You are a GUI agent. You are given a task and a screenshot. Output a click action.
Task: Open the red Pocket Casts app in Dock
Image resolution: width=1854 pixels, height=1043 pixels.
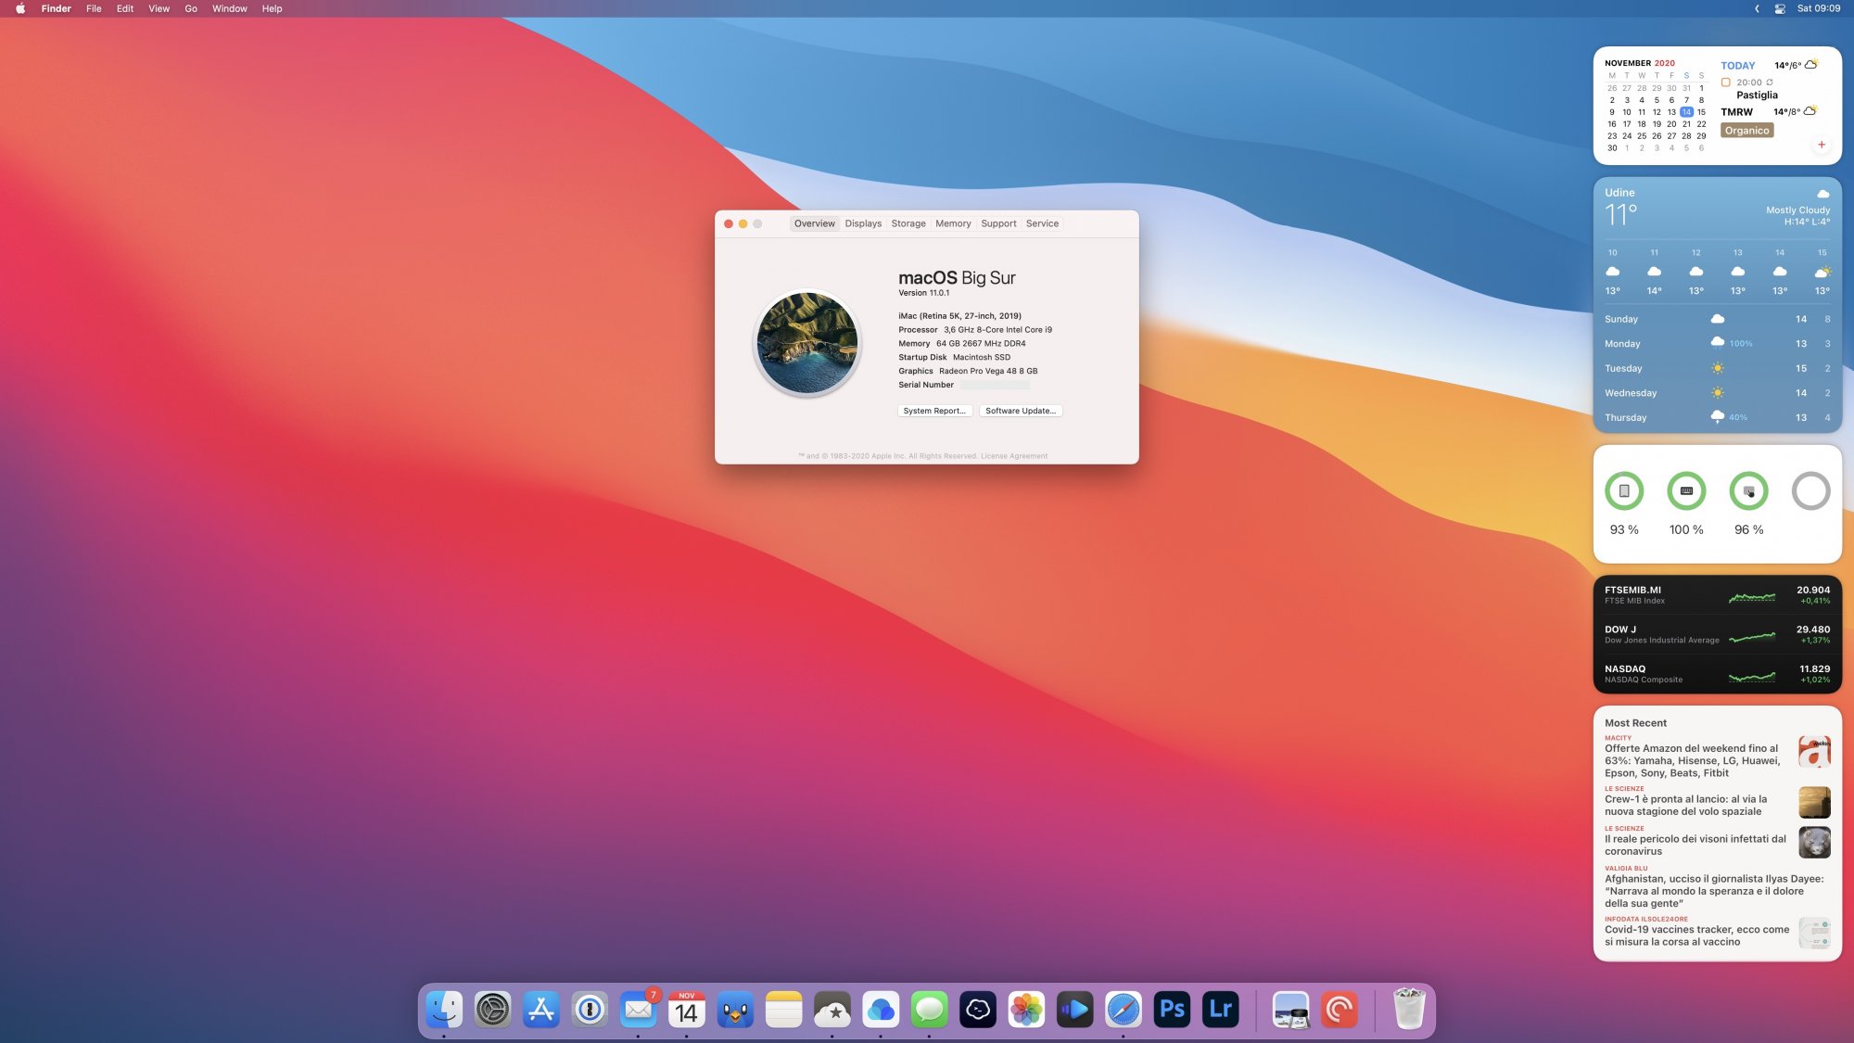[x=1340, y=1010]
